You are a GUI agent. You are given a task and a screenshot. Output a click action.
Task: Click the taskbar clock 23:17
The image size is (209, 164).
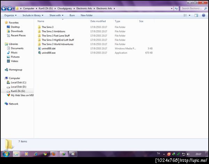point(198,154)
